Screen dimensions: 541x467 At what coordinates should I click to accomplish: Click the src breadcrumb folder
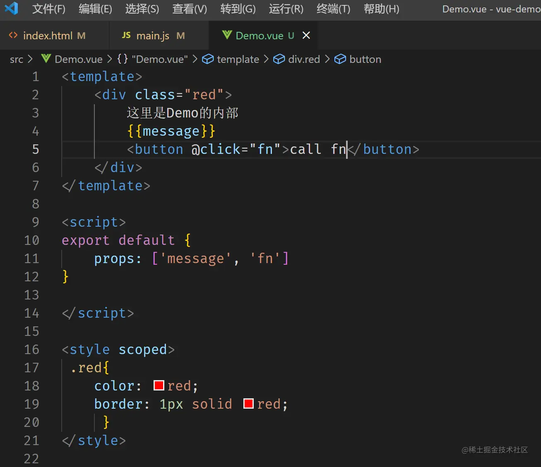[x=17, y=59]
